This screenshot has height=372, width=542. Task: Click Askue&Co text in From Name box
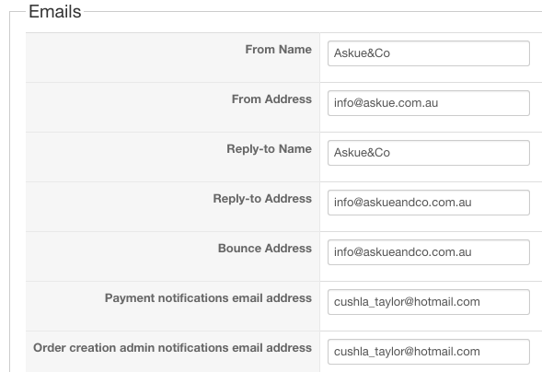pyautogui.click(x=362, y=53)
